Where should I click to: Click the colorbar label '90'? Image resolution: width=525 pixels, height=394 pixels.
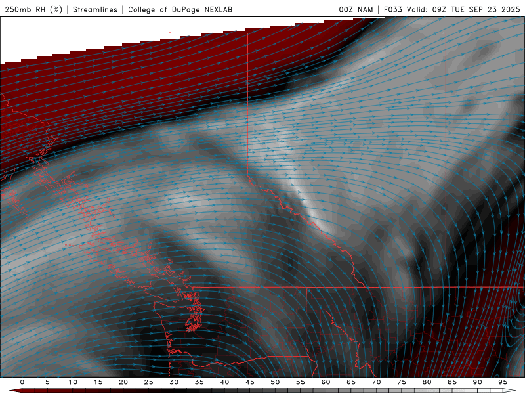pyautogui.click(x=477, y=382)
